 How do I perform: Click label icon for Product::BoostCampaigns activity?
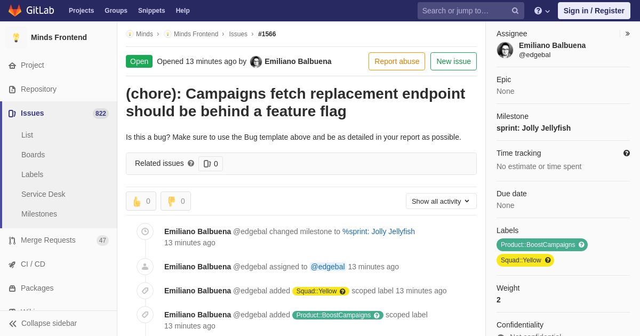point(145,315)
